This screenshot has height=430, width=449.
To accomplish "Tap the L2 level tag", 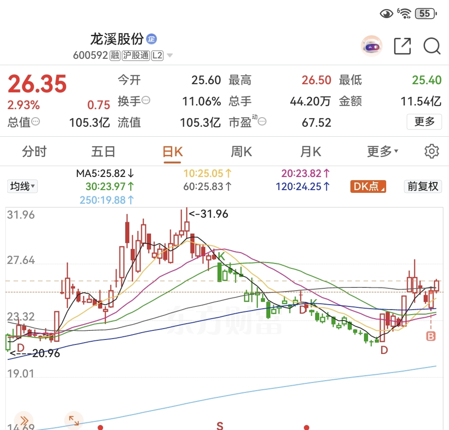I will [x=157, y=55].
